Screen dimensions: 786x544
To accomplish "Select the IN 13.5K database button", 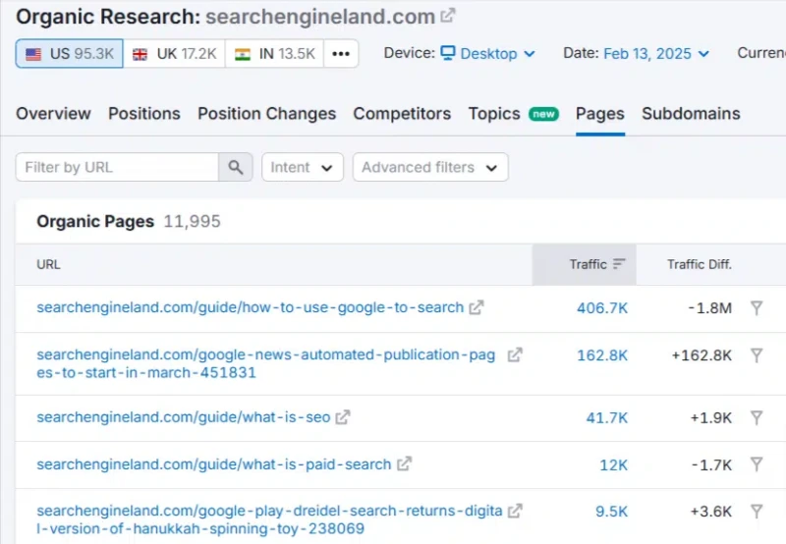I will [275, 54].
